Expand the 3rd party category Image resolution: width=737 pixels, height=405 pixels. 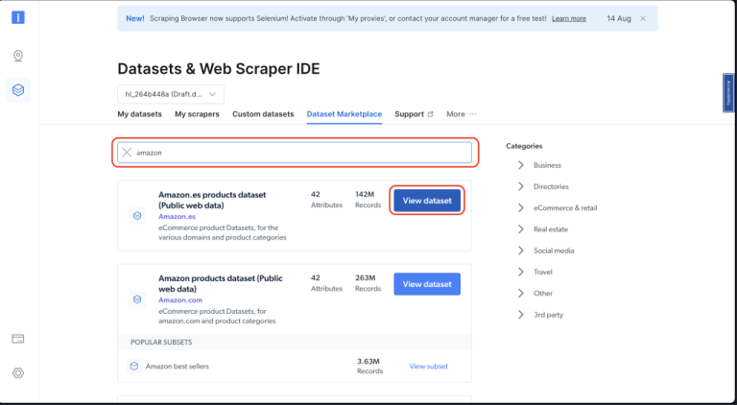pyautogui.click(x=521, y=314)
